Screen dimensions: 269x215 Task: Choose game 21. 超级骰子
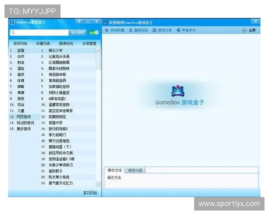click(68, 171)
